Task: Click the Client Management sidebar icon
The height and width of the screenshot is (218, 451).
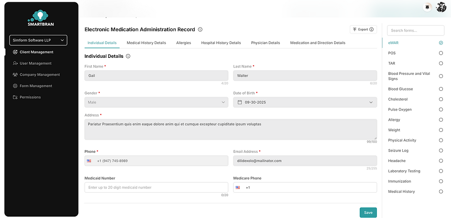Action: pos(15,52)
